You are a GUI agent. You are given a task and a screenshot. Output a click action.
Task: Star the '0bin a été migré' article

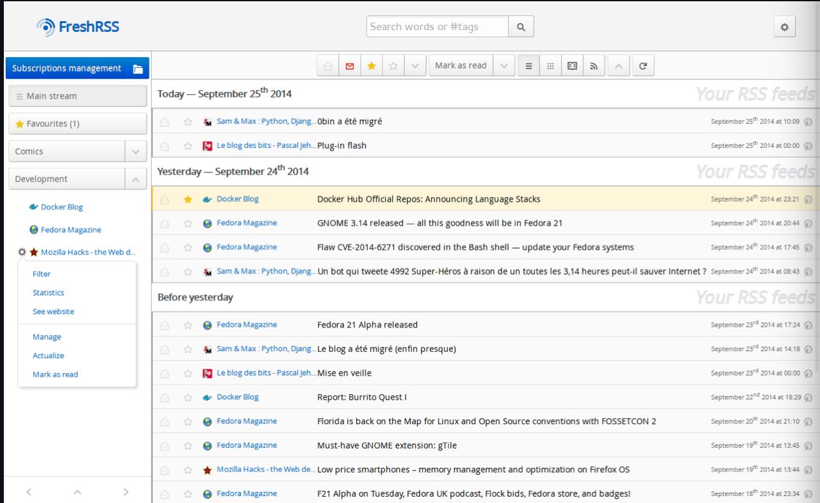pyautogui.click(x=188, y=122)
